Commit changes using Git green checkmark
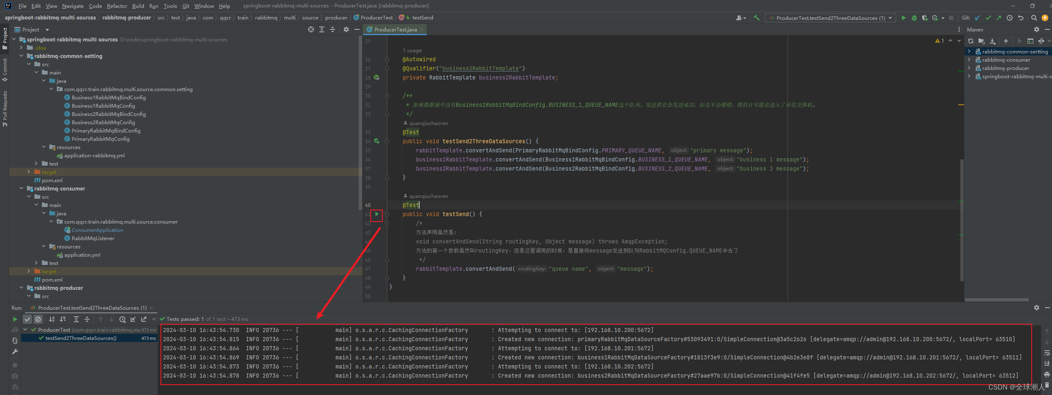The height and width of the screenshot is (395, 1052). [x=988, y=18]
